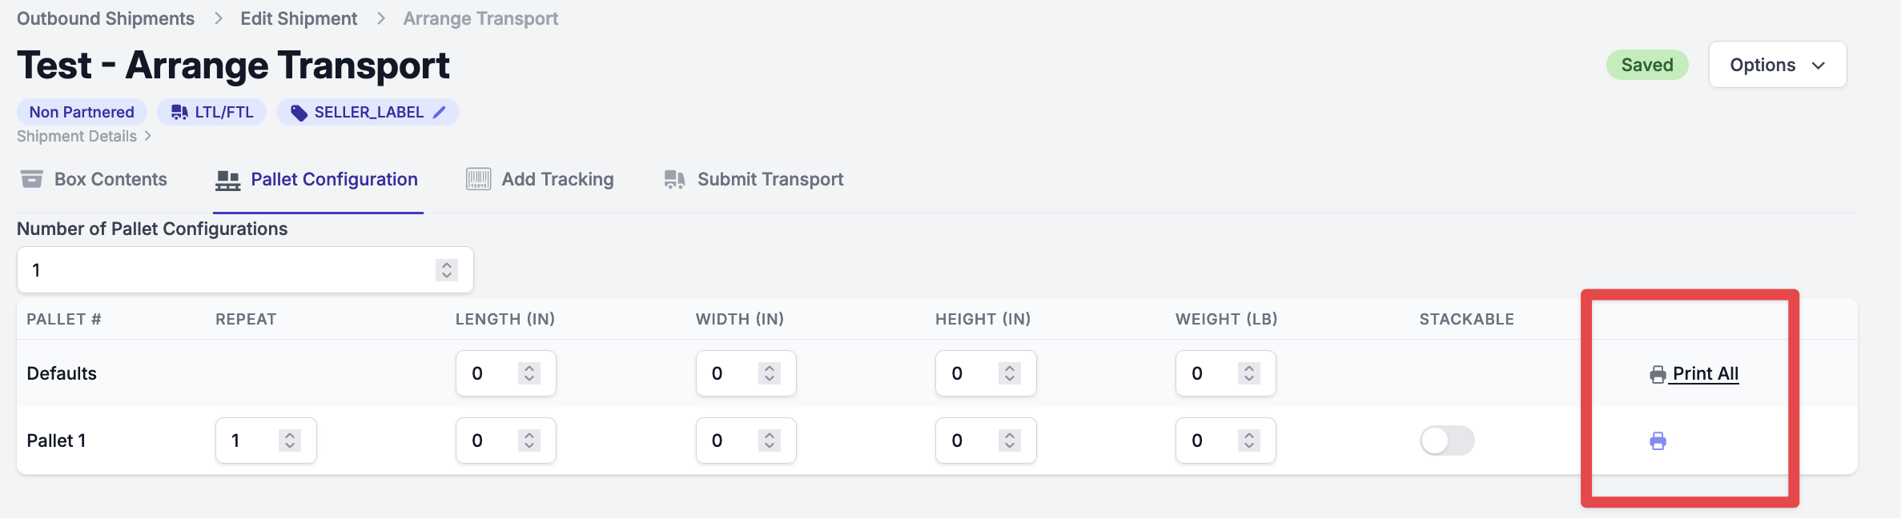Click the Pallet Configuration pallet icon
Screen dimensions: 1901x518
click(227, 180)
